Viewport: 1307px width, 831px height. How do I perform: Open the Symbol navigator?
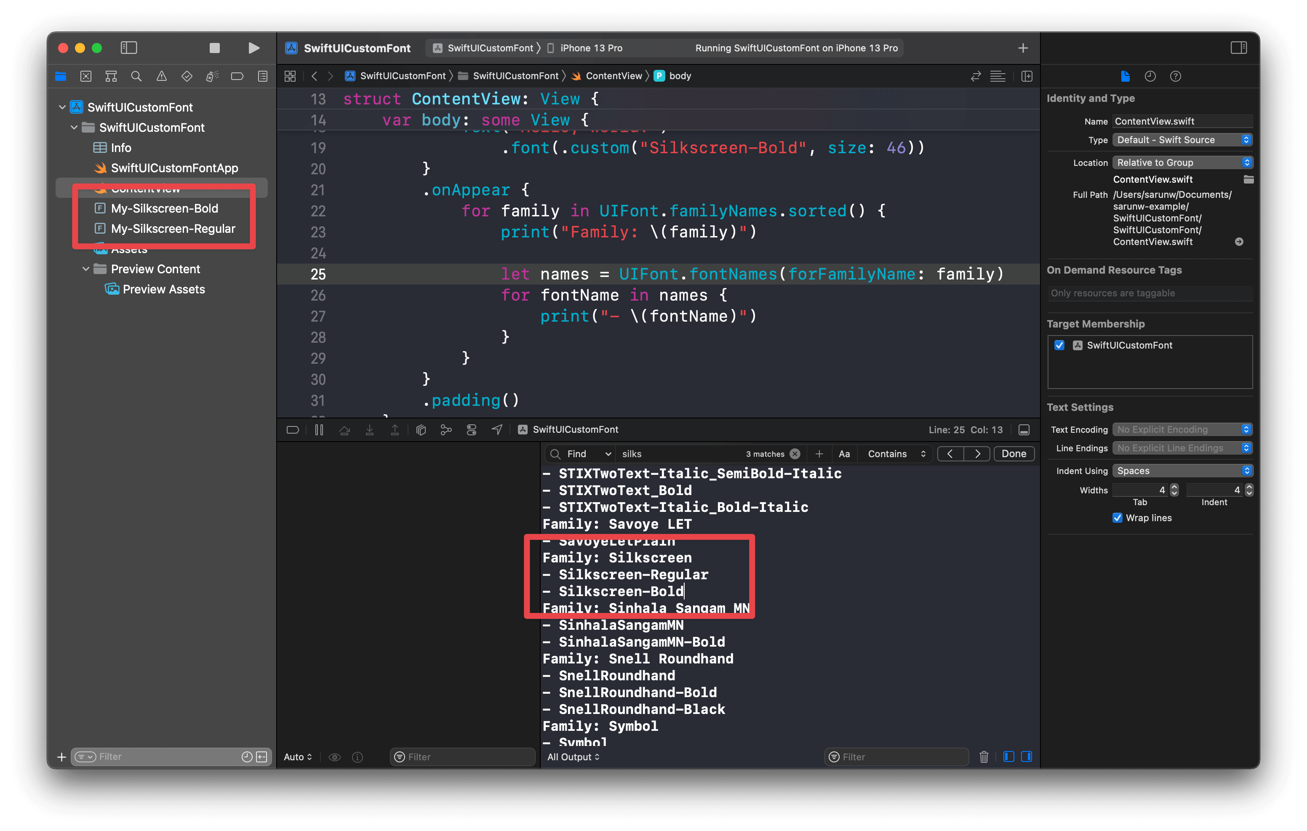pyautogui.click(x=111, y=76)
